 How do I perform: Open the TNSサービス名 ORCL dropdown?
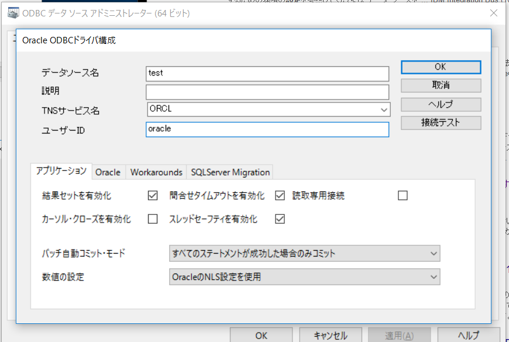pos(384,110)
